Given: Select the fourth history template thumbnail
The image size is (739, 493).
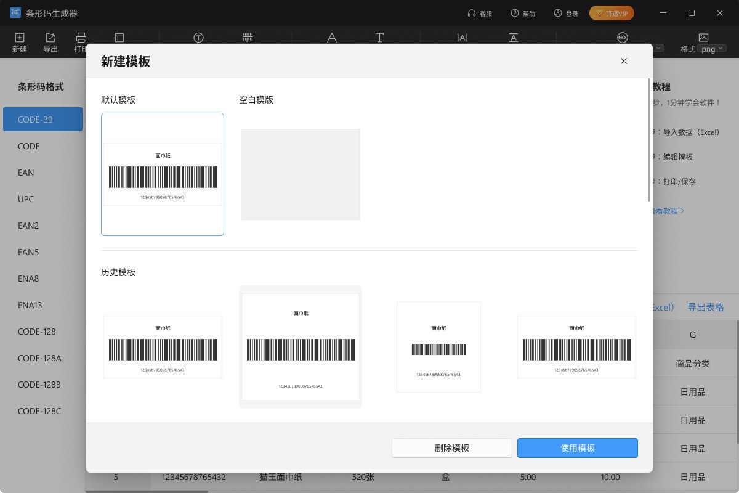Looking at the screenshot, I should point(576,347).
